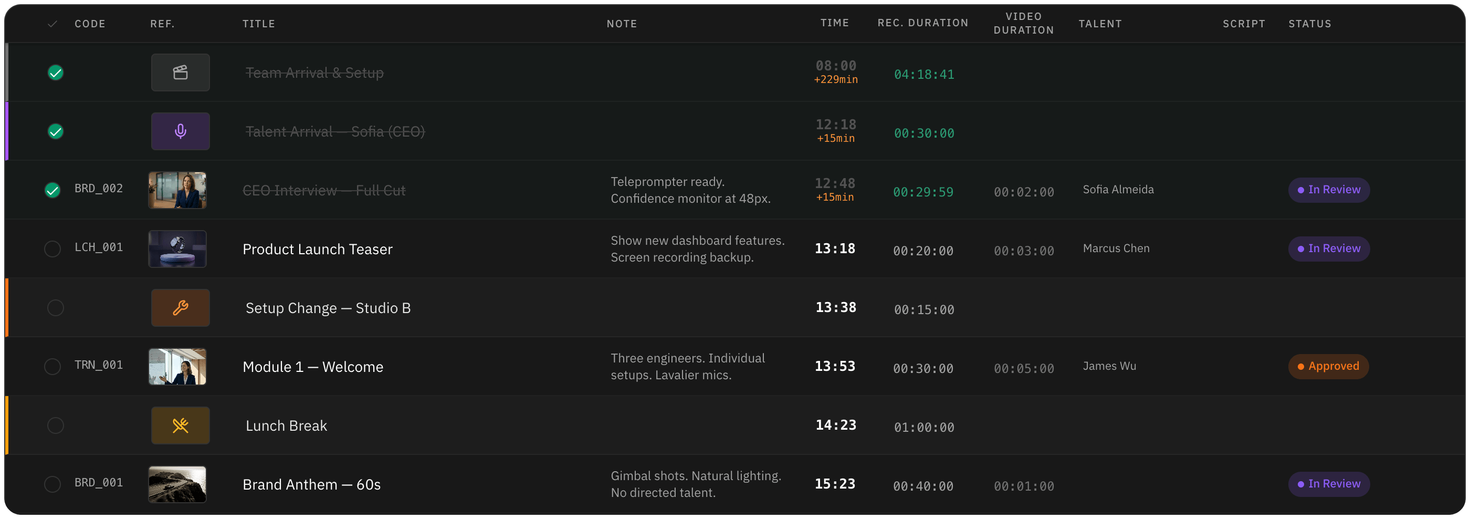Uncheck Team Arrival & Setup row
Screen dimensions: 1470x519
point(55,72)
